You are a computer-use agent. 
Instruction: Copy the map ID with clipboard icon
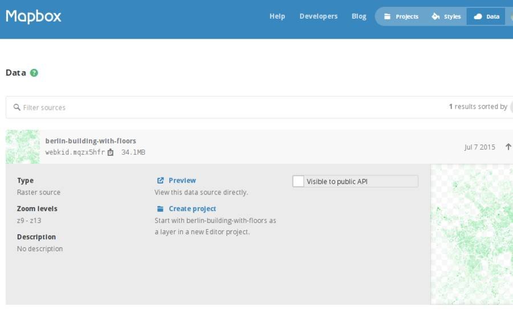coord(111,152)
